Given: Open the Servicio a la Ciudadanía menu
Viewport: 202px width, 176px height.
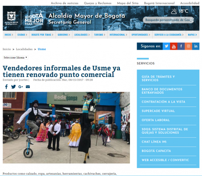Looking at the screenshot, I should (169, 35).
